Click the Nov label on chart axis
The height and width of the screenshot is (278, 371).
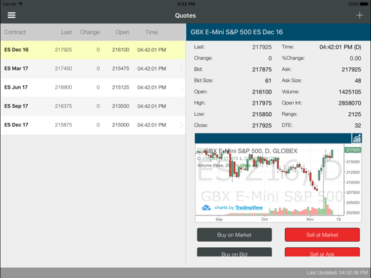(x=310, y=219)
